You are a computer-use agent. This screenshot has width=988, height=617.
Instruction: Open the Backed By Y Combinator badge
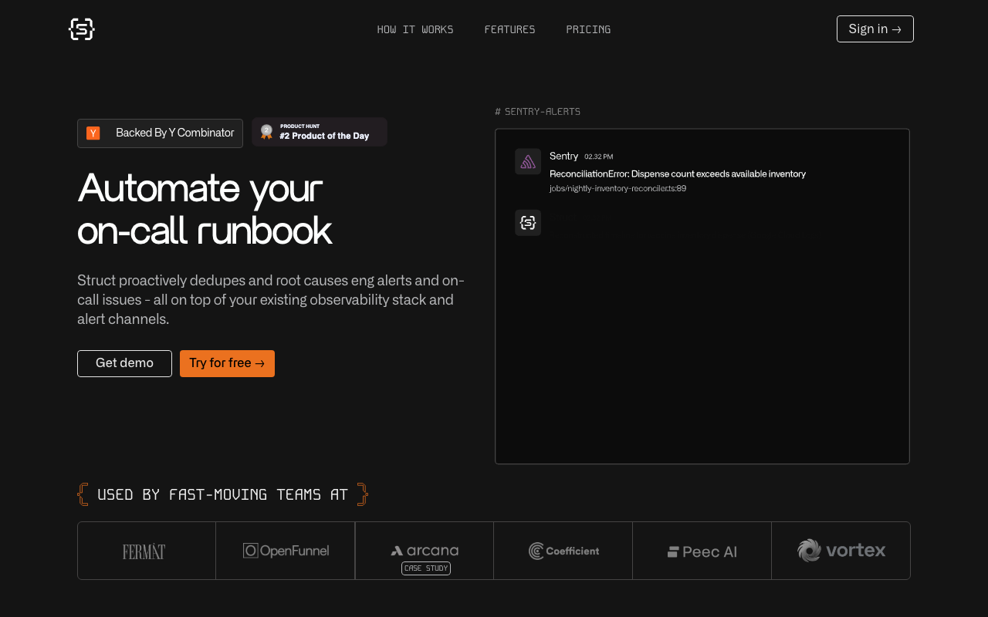click(160, 133)
